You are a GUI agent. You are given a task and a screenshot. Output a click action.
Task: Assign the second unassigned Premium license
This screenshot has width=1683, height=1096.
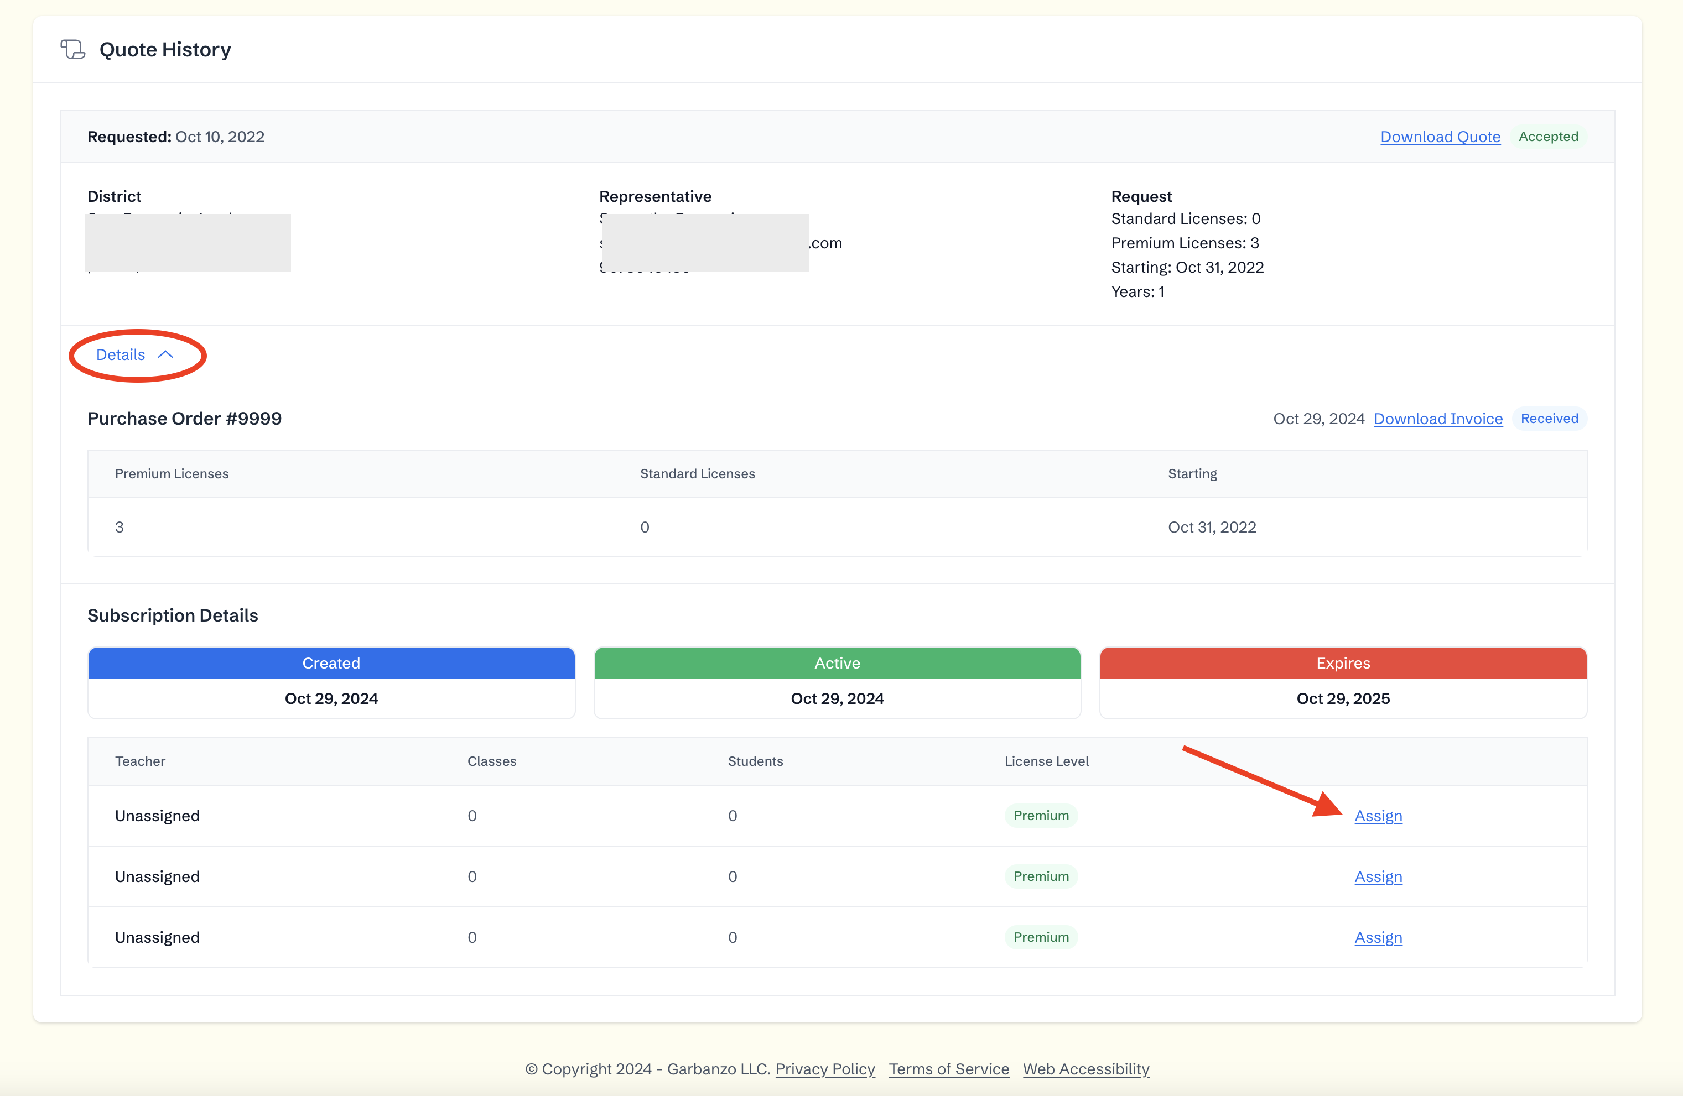[1378, 876]
